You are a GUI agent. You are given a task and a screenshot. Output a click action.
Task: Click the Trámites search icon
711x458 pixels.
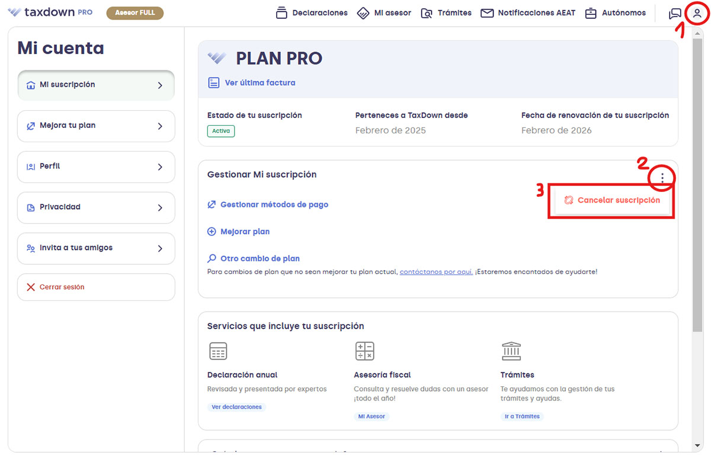[427, 13]
